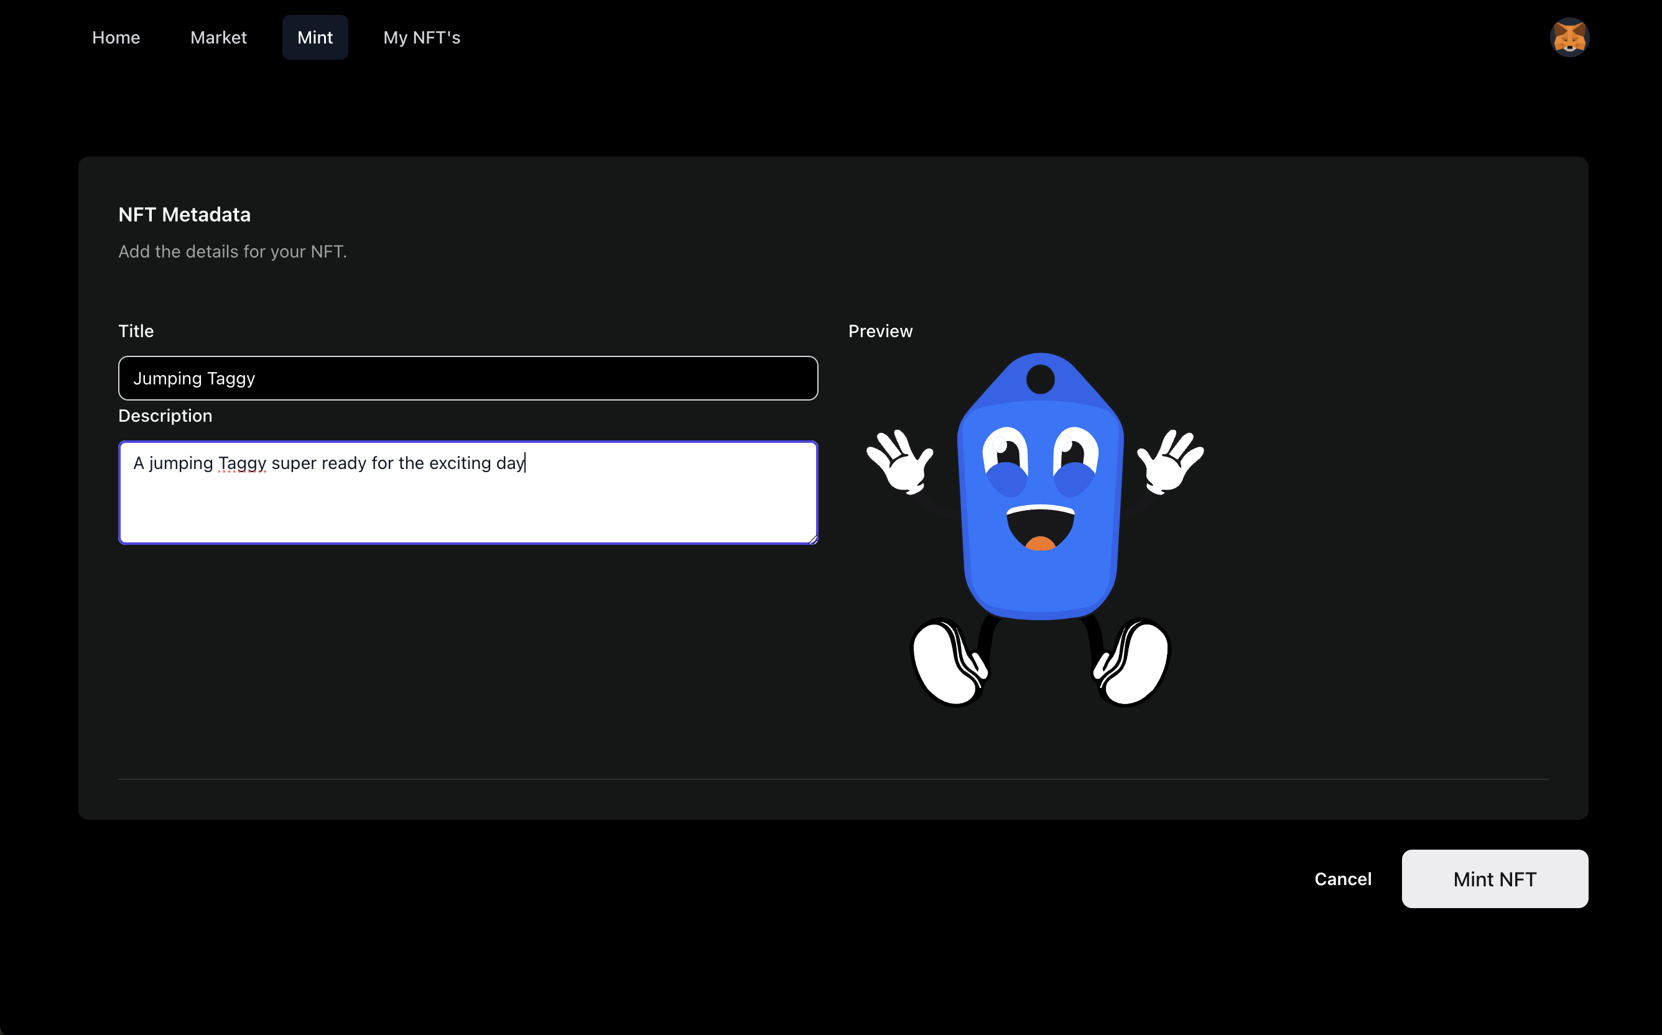Click the misspelled word Taggy in description
Screen dimensions: 1662x1035
pos(241,463)
